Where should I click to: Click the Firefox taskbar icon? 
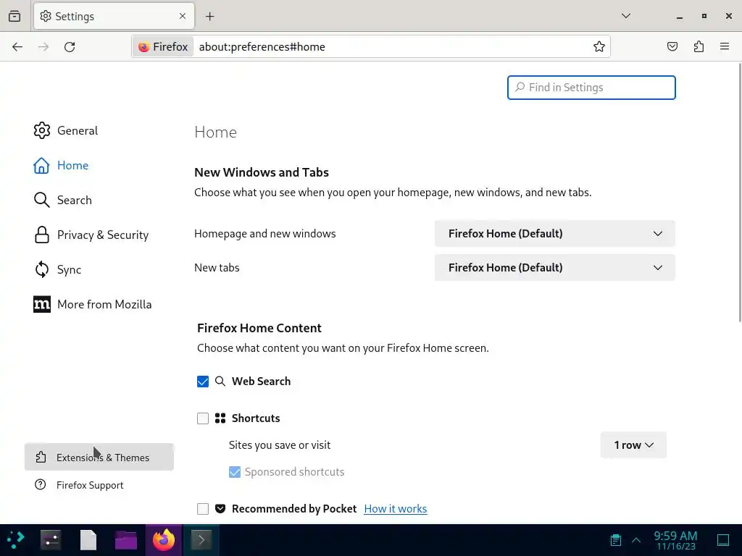[x=163, y=540]
